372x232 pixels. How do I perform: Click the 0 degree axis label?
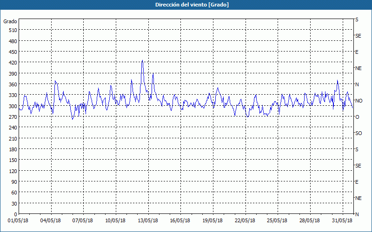[16, 214]
